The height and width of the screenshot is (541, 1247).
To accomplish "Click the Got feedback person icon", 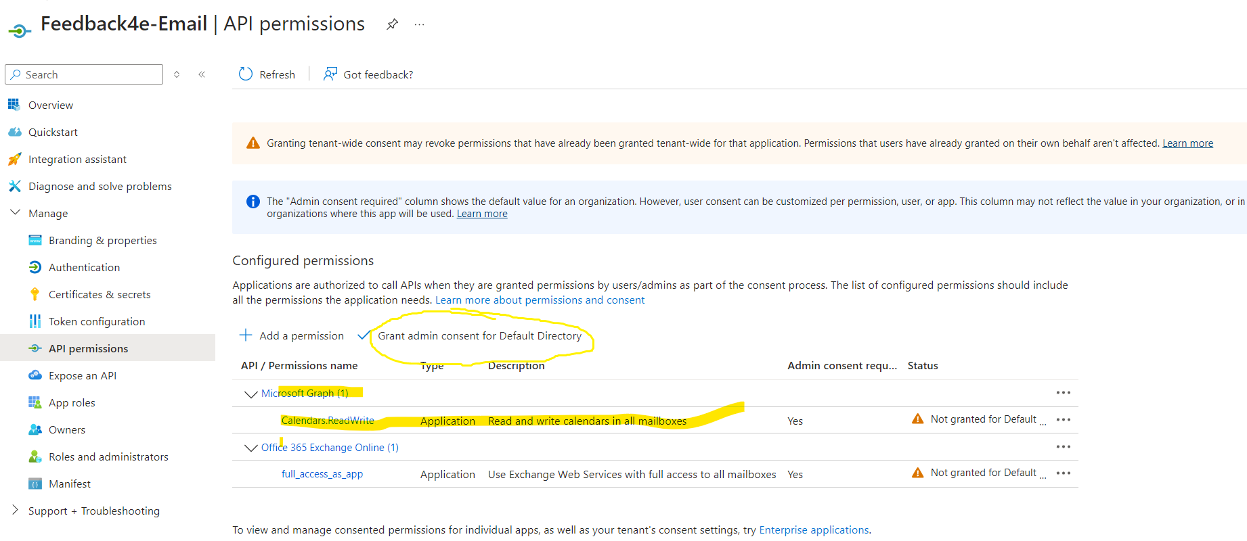I will 330,74.
